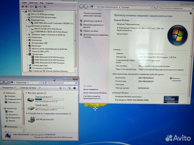Viewport: 194px width, 145px height.
Task: Open Панель управления - домашняя страница link
Action: coord(92,15)
